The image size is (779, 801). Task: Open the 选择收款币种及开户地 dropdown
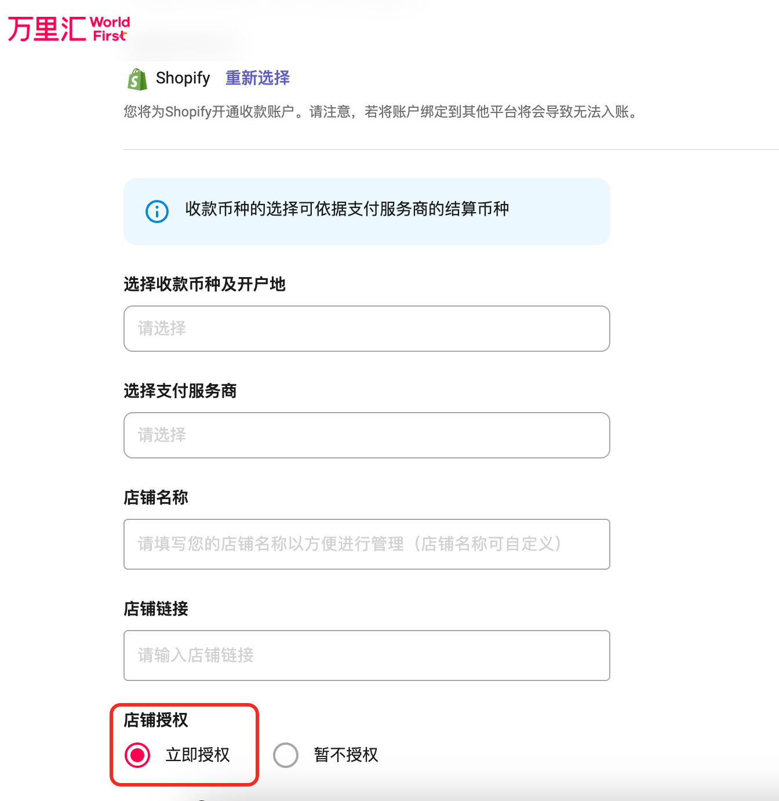click(366, 329)
